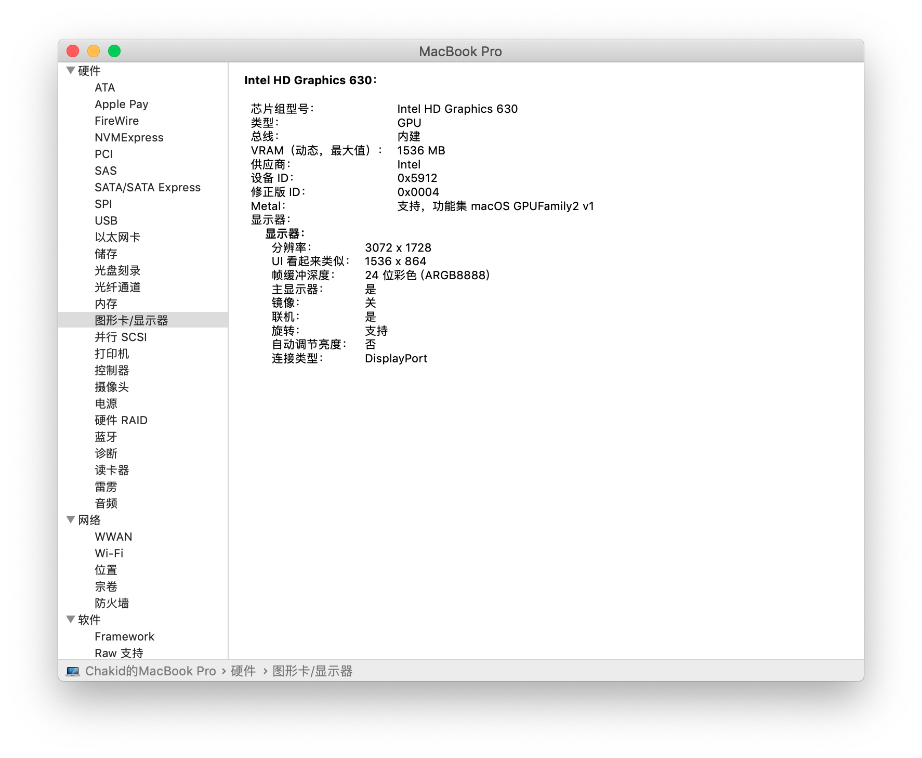Select 位置 under 网络
922x758 pixels.
coord(106,570)
